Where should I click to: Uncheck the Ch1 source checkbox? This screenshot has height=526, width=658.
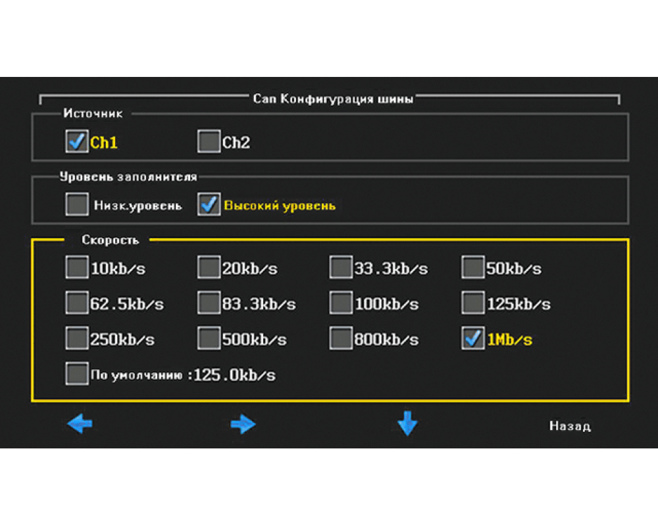[x=77, y=142]
